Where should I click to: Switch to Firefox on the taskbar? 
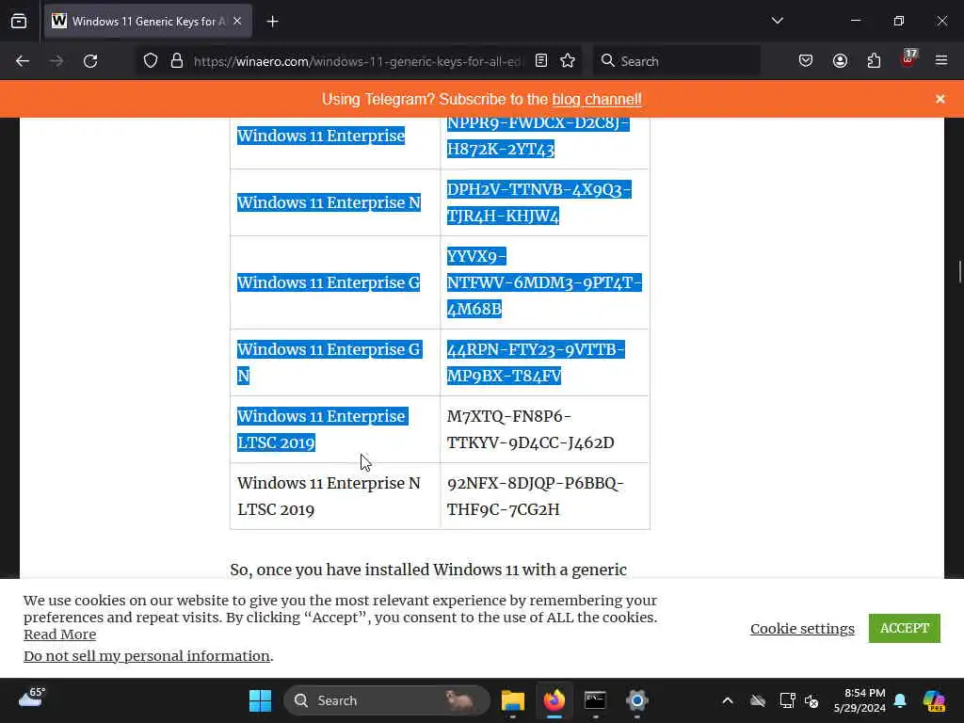[554, 700]
